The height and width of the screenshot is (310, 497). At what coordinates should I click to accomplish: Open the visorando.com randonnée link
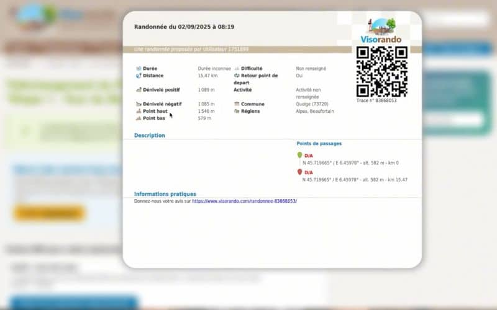tap(244, 201)
